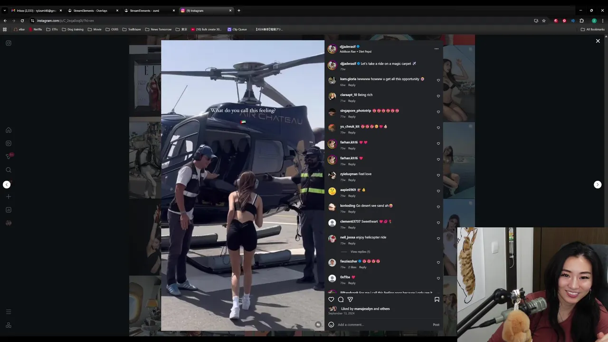This screenshot has height=342, width=608.
Task: Click the browser address bar
Action: 280,20
